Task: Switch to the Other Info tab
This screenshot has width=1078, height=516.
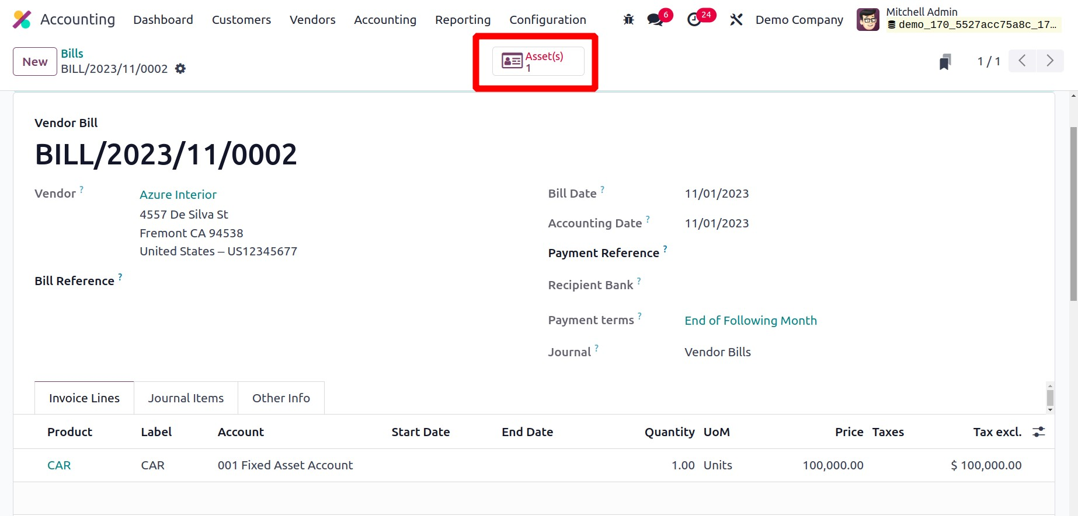Action: coord(281,398)
